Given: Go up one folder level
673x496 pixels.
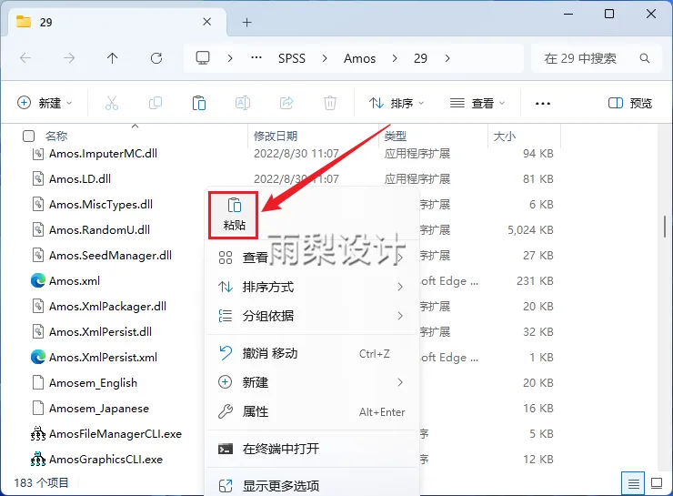Looking at the screenshot, I should point(113,58).
